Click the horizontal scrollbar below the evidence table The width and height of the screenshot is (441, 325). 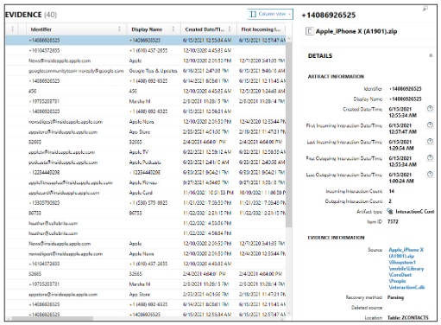pos(53,318)
